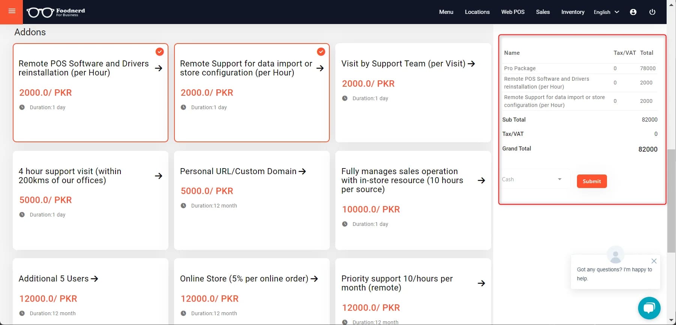Select Priority support 10/hours per month title
Screen dimensions: 676x325
(397, 283)
